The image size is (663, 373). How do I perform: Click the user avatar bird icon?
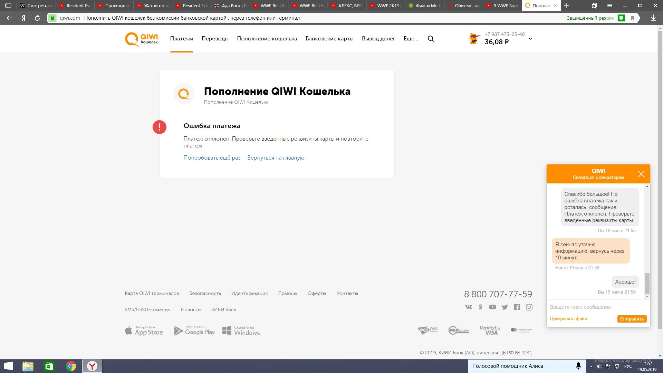click(474, 38)
